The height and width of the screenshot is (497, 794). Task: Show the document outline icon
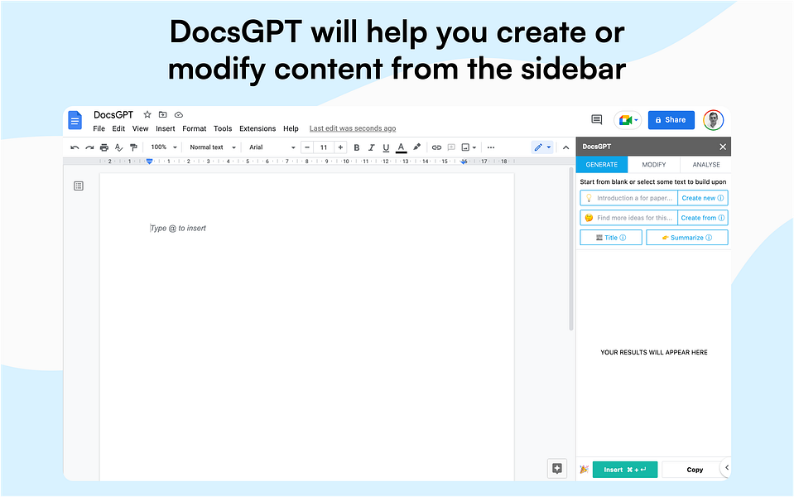(79, 186)
